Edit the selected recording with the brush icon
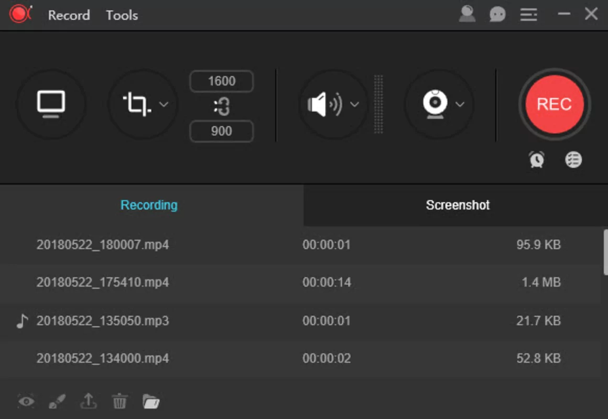 [57, 401]
